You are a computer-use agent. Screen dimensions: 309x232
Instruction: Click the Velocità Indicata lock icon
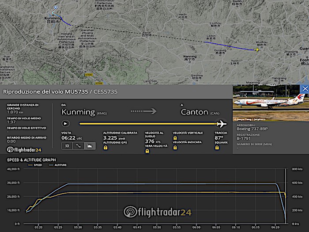pyautogui.click(x=175, y=148)
